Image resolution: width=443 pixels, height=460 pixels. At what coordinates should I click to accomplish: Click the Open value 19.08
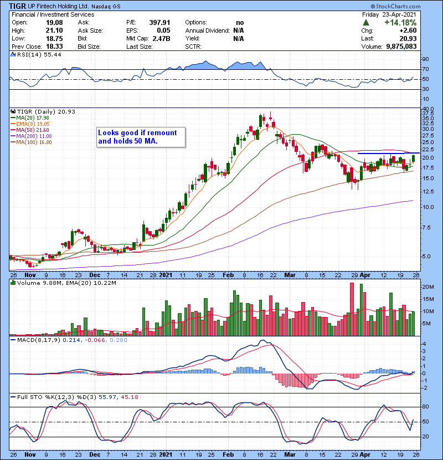54,23
